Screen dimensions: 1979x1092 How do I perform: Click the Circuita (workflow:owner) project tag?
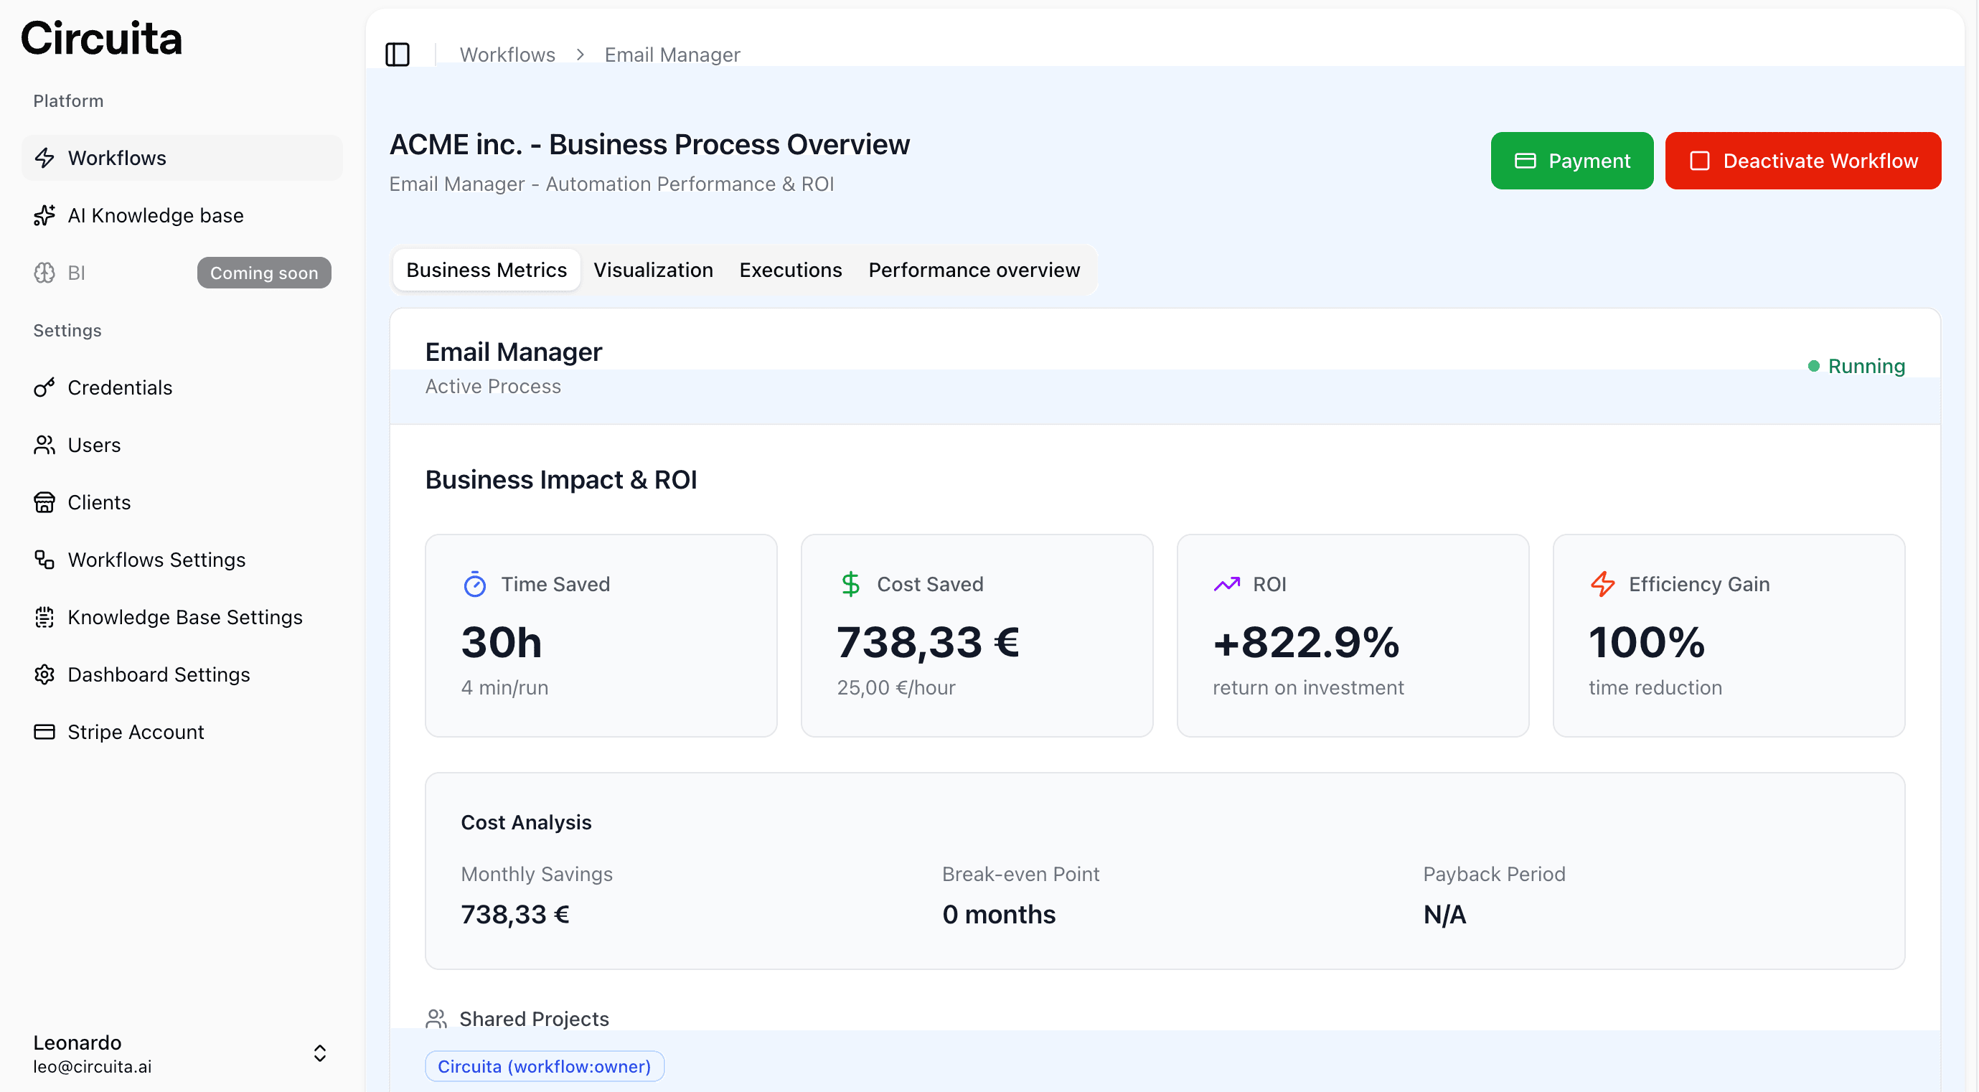tap(544, 1066)
